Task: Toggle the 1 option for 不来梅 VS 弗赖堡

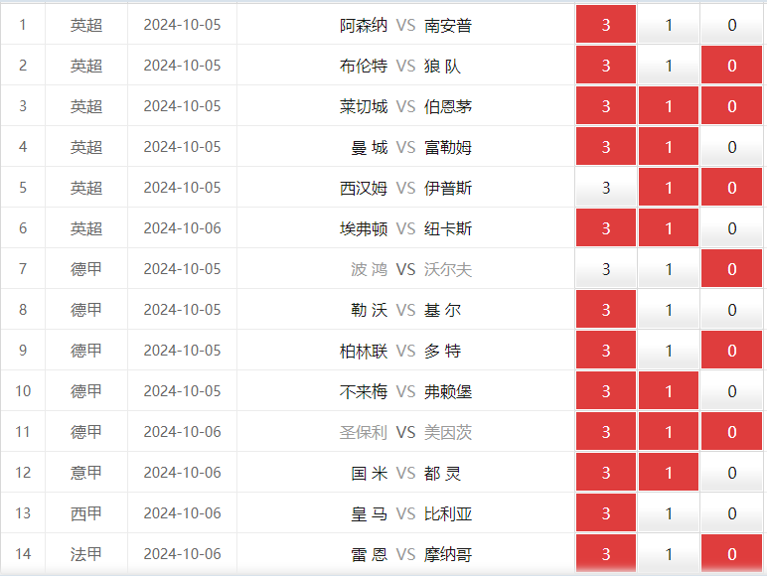Action: (x=669, y=390)
